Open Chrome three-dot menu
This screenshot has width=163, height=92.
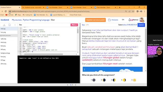tap(144, 11)
